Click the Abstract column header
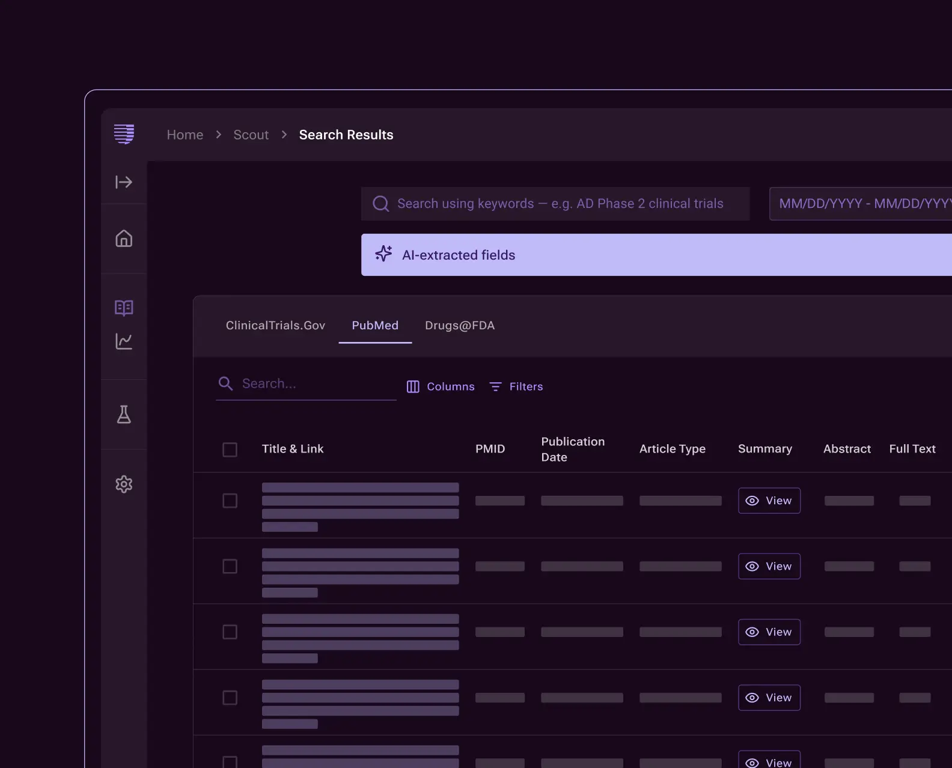The height and width of the screenshot is (768, 952). [x=847, y=449]
